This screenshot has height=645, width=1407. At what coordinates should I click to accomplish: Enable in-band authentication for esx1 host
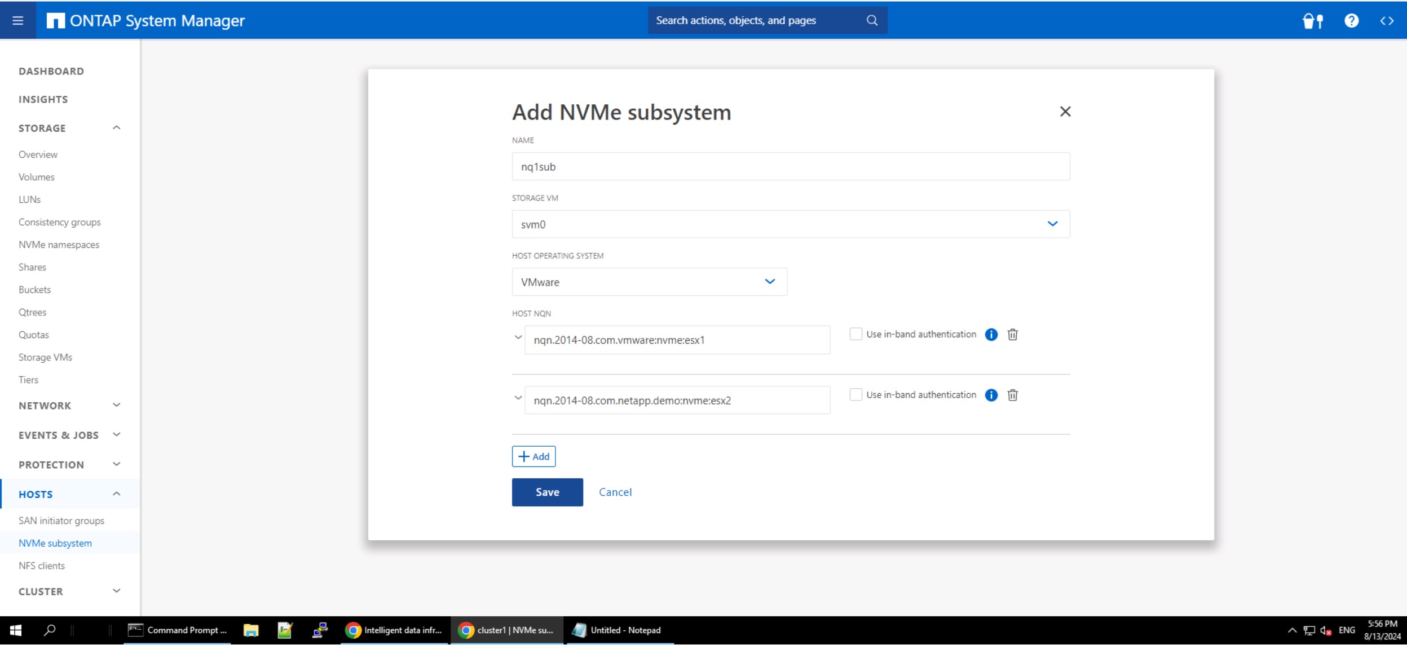click(855, 334)
